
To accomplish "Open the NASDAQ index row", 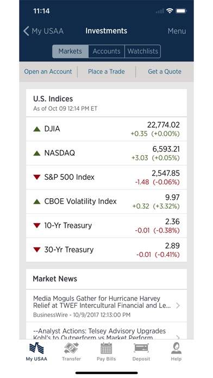I will point(106,153).
